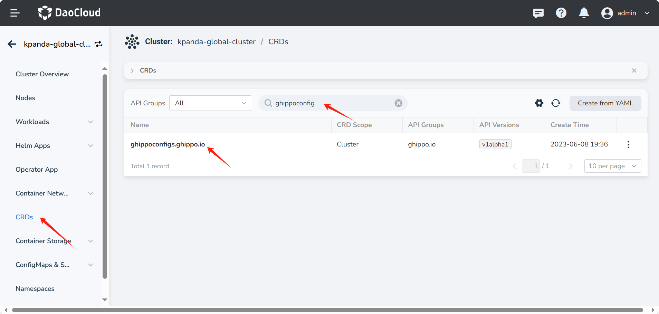Viewport: 659px width, 314px height.
Task: Click the ghippoconfig search field
Action: (332, 103)
